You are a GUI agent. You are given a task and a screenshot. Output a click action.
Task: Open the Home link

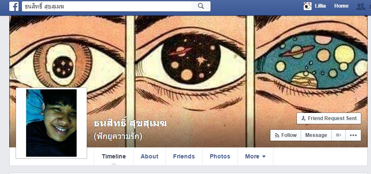pyautogui.click(x=341, y=6)
